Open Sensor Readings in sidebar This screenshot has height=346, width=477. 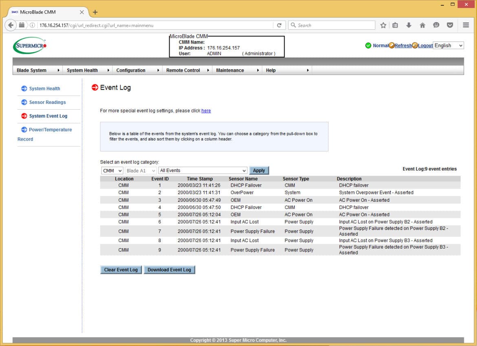click(x=47, y=102)
